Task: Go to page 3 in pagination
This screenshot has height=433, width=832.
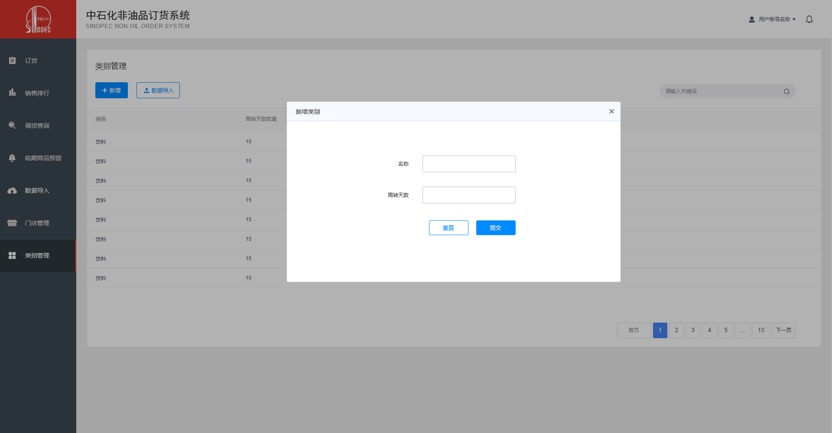Action: point(693,330)
